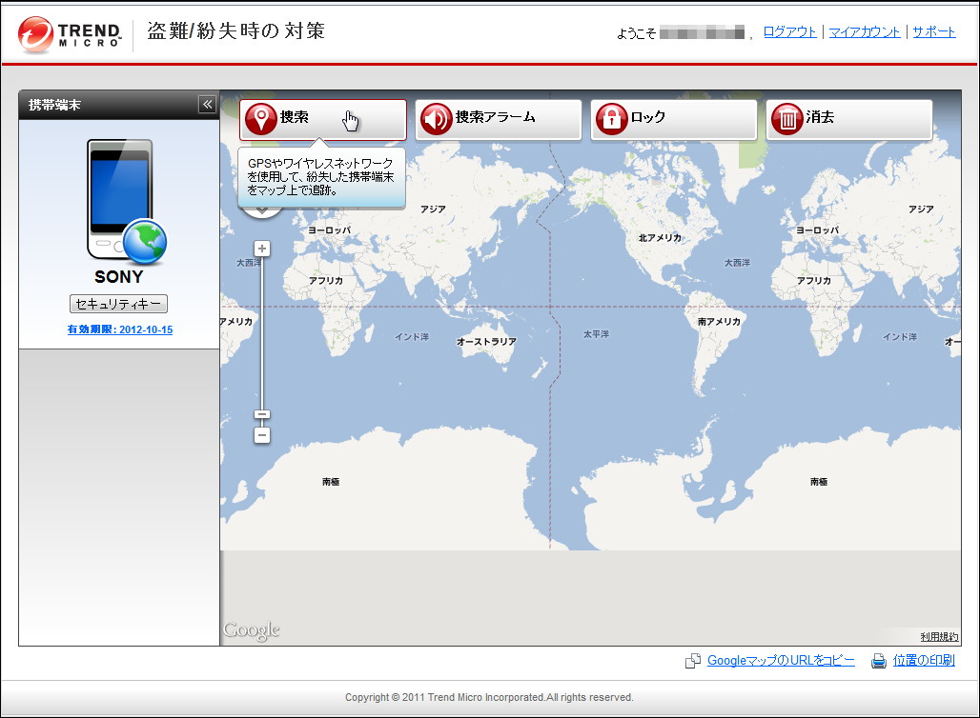This screenshot has height=718, width=980.
Task: Click the 位置の印刷 link
Action: tap(924, 661)
